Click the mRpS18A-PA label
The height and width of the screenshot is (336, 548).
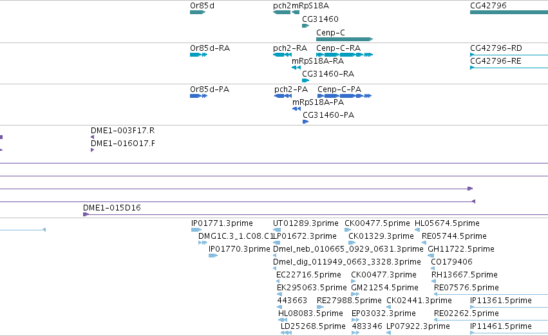click(x=318, y=102)
